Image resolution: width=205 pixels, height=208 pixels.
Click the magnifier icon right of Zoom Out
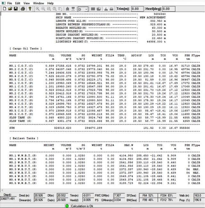pyautogui.click(x=49, y=9)
